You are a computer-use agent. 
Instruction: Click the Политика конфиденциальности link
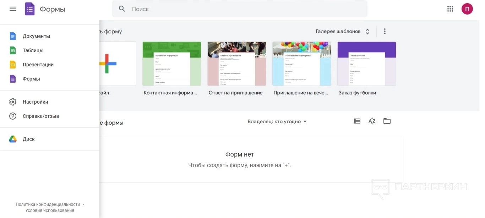tap(48, 205)
